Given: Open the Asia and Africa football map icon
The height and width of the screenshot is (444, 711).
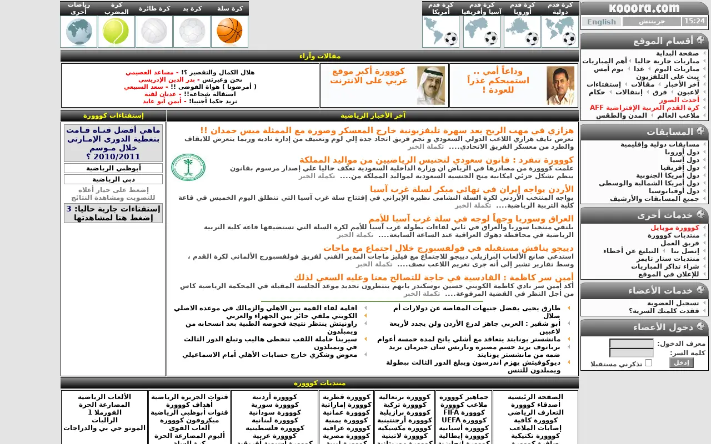Looking at the screenshot, I should click(482, 31).
